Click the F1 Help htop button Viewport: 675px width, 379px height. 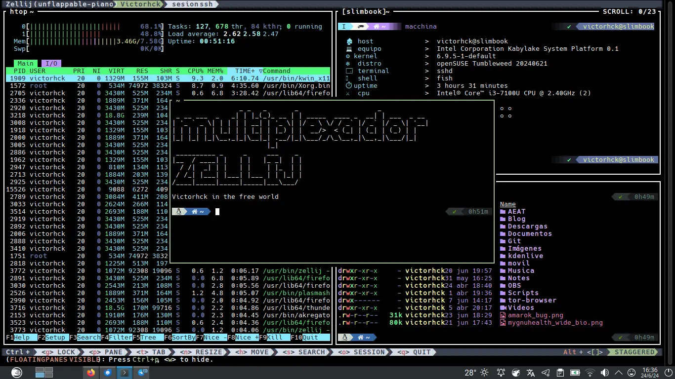[x=21, y=338]
